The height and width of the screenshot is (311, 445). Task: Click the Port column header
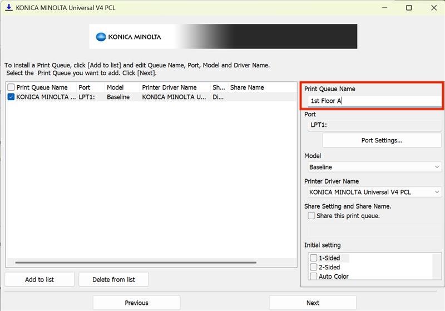(85, 87)
